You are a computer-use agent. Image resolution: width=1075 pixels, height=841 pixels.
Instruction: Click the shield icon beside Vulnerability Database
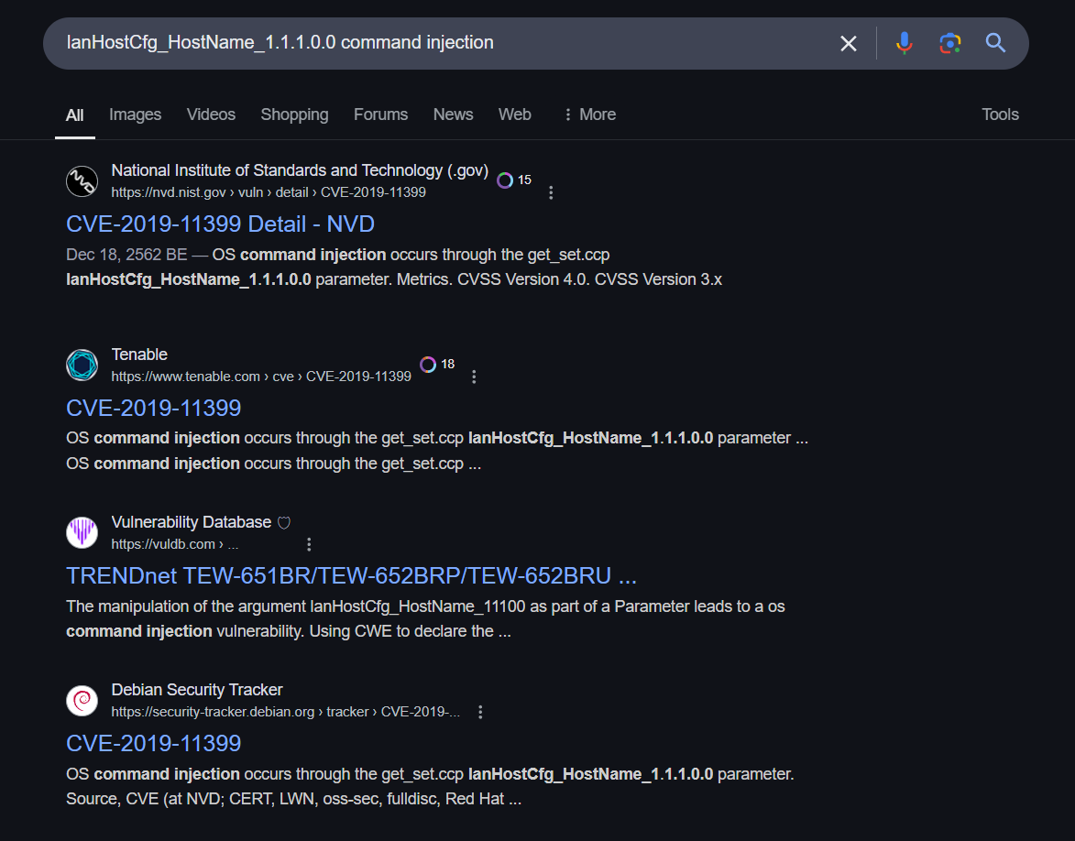(284, 523)
